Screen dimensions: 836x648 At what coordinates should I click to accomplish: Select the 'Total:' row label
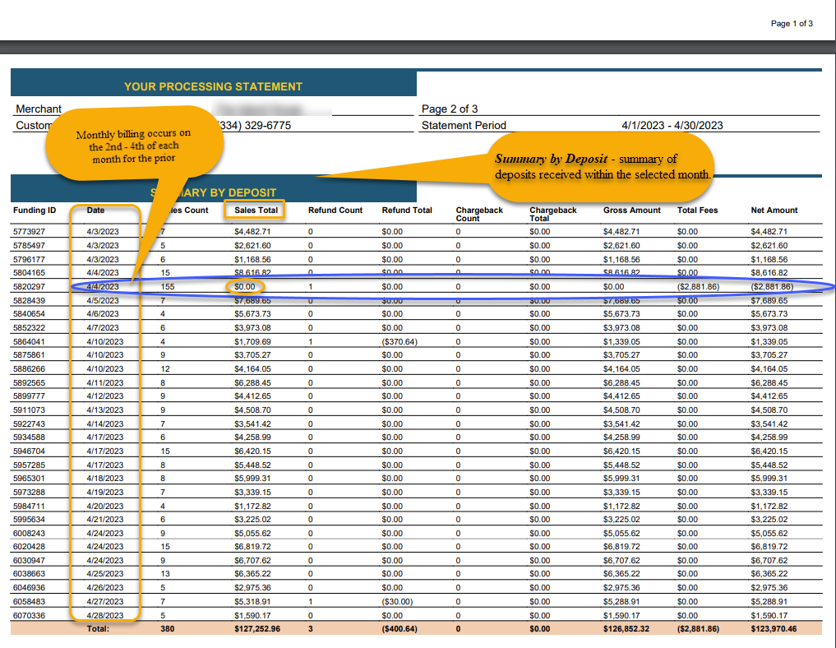(x=98, y=628)
